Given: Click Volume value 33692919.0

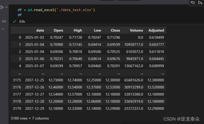Looking at the screenshot, I should [134, 101].
